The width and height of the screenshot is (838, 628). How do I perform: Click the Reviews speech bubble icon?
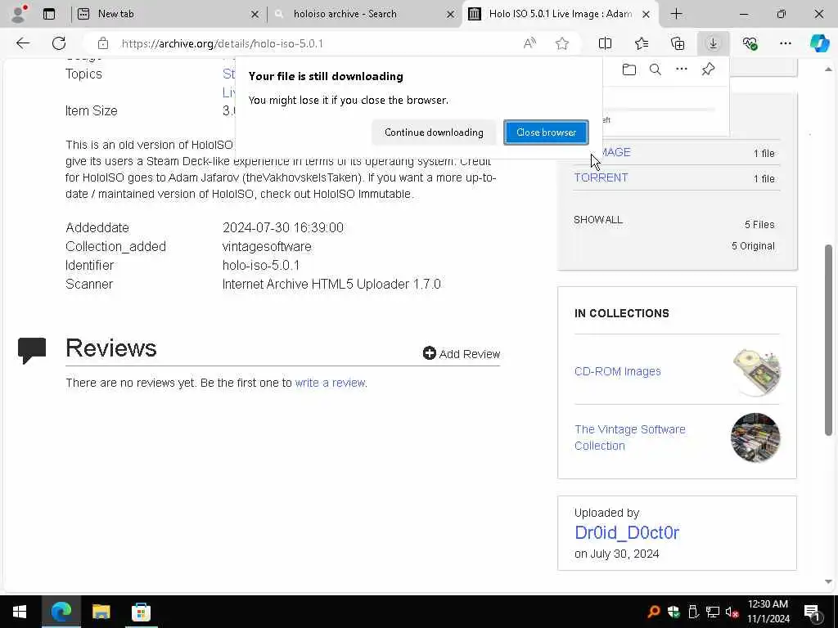click(x=32, y=351)
